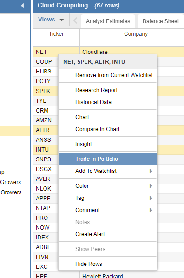Click the Chart menu entry
This screenshot has height=278, width=184.
(108, 117)
